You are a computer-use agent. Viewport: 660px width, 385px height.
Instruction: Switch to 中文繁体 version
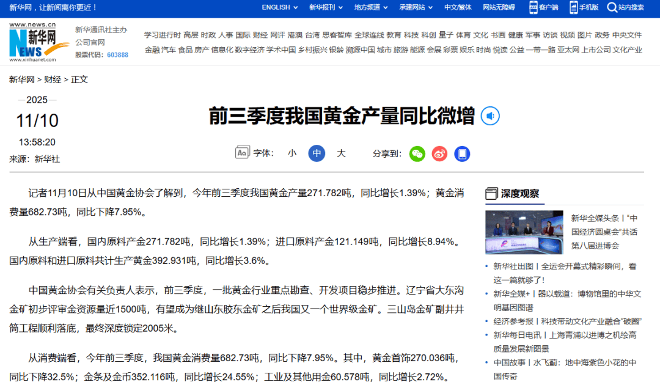458,7
